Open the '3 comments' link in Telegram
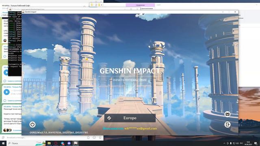Viewport: 260px width, 146px height. coord(17,131)
